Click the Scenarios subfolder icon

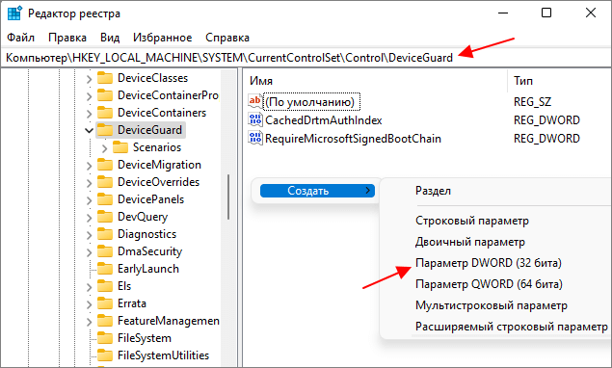(120, 147)
